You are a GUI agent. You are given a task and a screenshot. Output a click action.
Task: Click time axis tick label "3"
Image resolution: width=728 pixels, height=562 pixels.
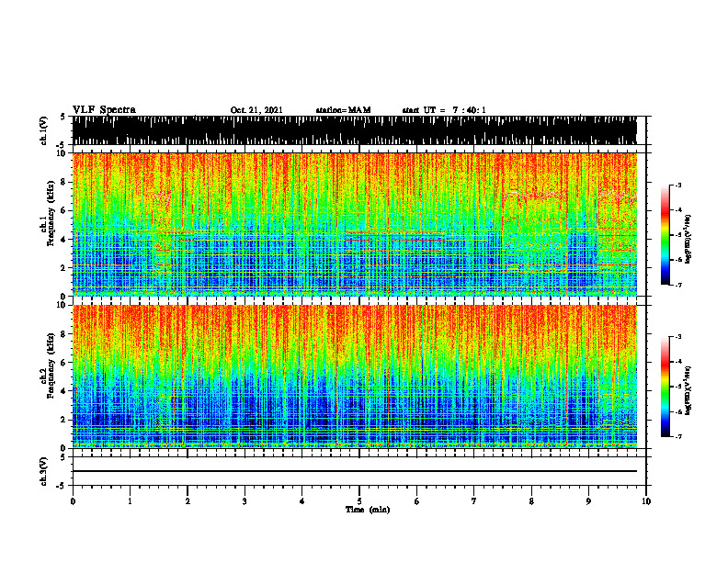point(245,501)
